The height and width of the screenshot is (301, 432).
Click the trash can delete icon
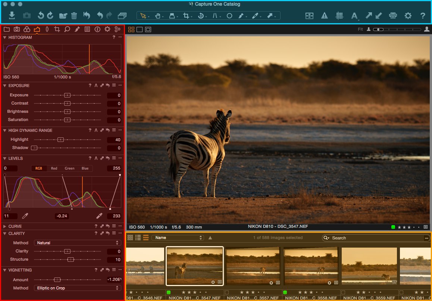pyautogui.click(x=74, y=15)
